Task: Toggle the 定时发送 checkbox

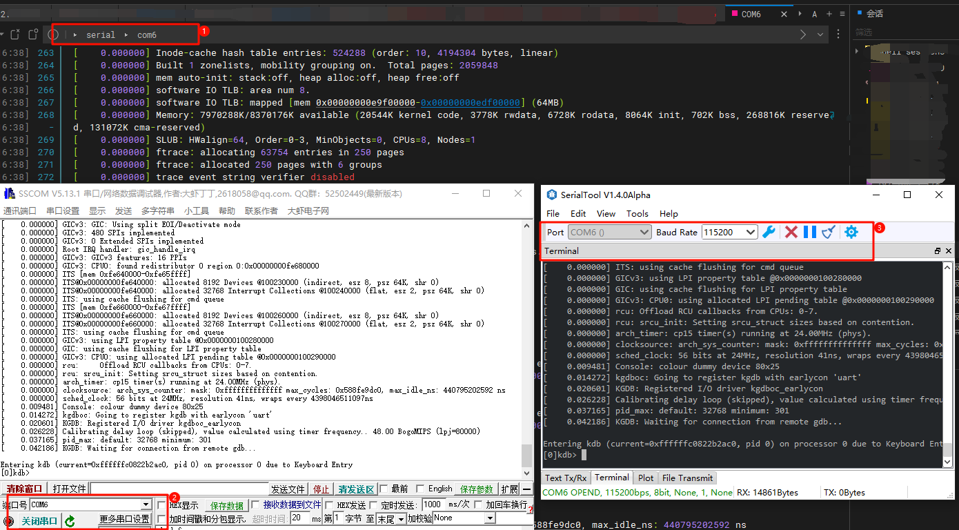Action: click(x=373, y=505)
